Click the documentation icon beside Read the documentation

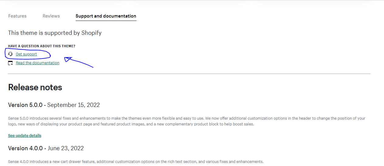tap(11, 63)
